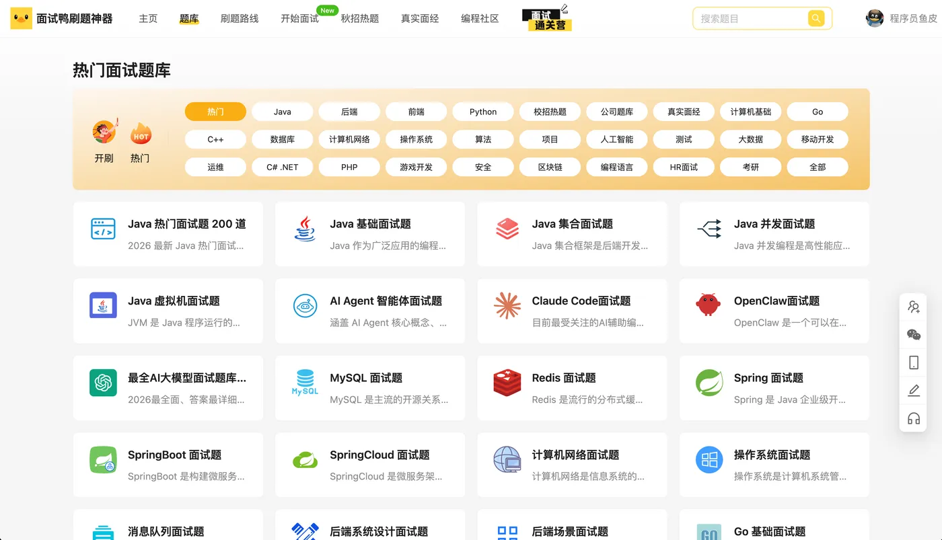Open 开始面试 in the navigation
Viewport: 942px width, 540px height.
click(x=299, y=19)
